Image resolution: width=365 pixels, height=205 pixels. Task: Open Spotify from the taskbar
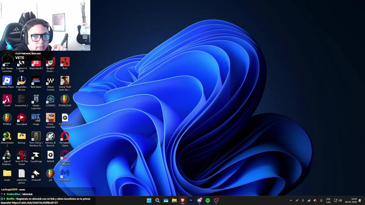[208, 200]
